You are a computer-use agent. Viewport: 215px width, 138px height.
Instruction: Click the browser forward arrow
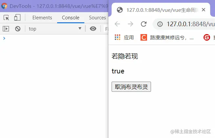[x=130, y=24]
